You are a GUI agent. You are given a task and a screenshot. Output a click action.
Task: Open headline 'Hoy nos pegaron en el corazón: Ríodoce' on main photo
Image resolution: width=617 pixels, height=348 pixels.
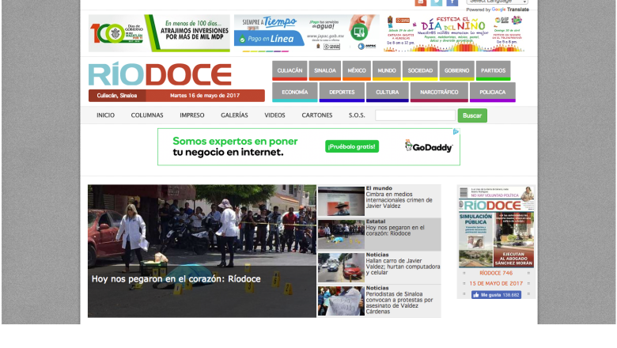tap(176, 278)
